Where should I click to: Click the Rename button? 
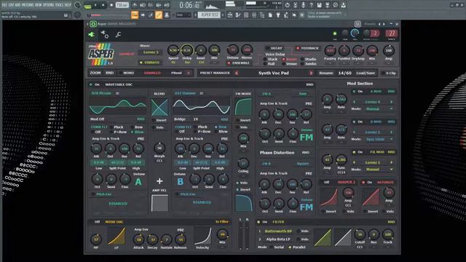click(326, 73)
